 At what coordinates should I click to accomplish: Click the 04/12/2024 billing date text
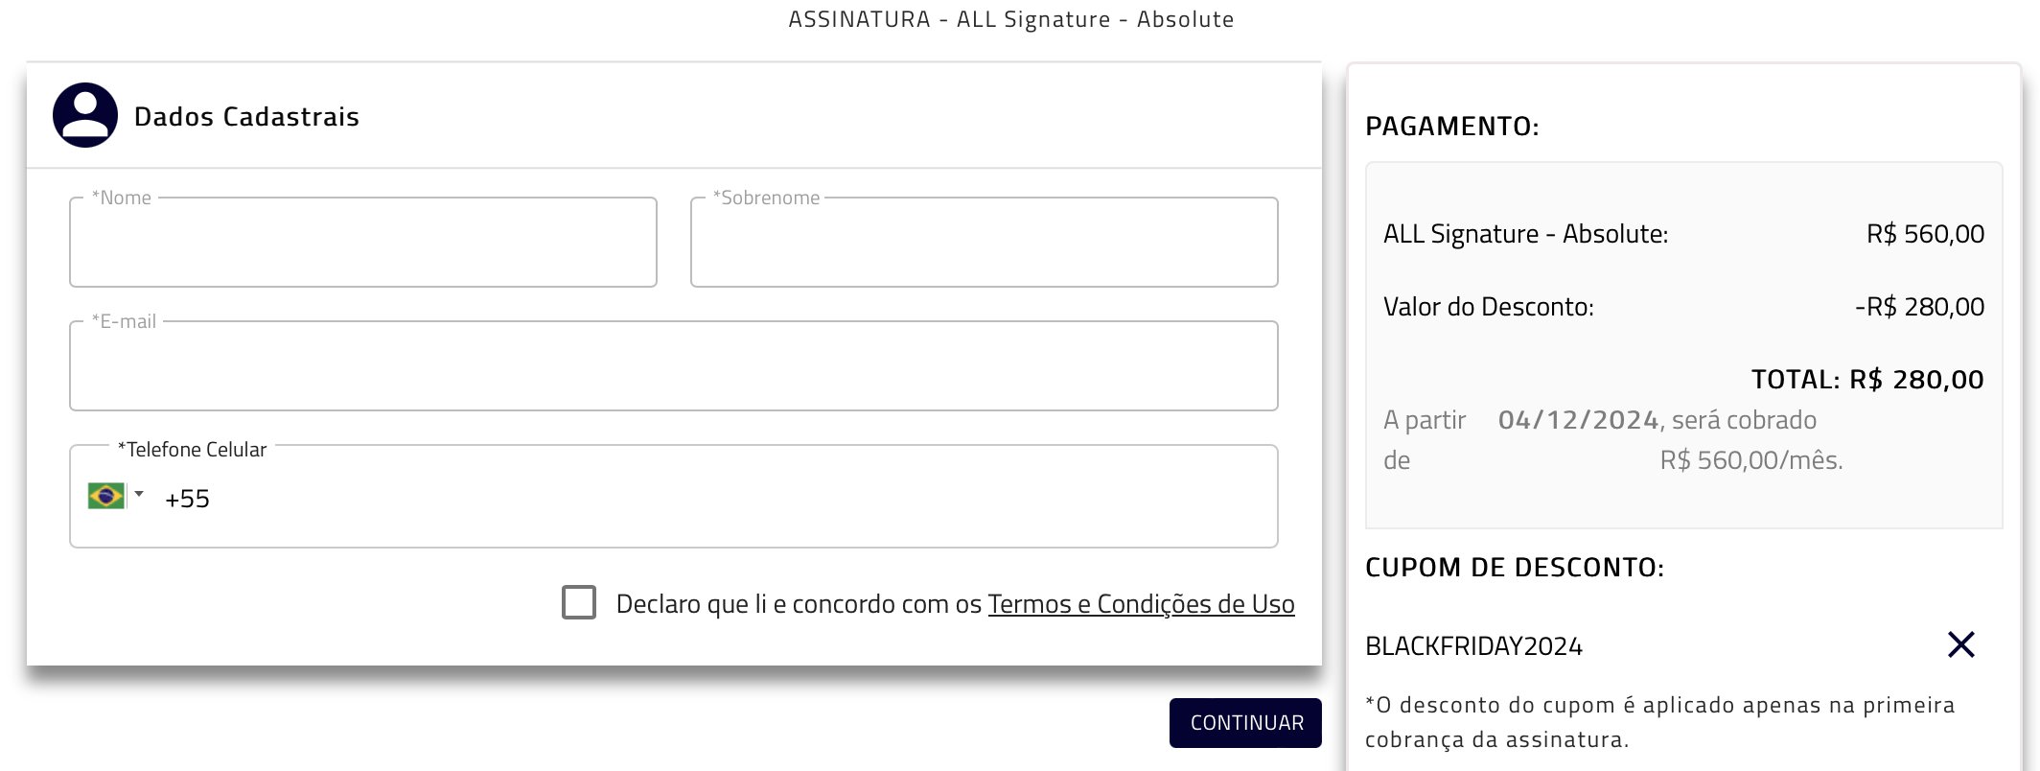click(x=1578, y=420)
